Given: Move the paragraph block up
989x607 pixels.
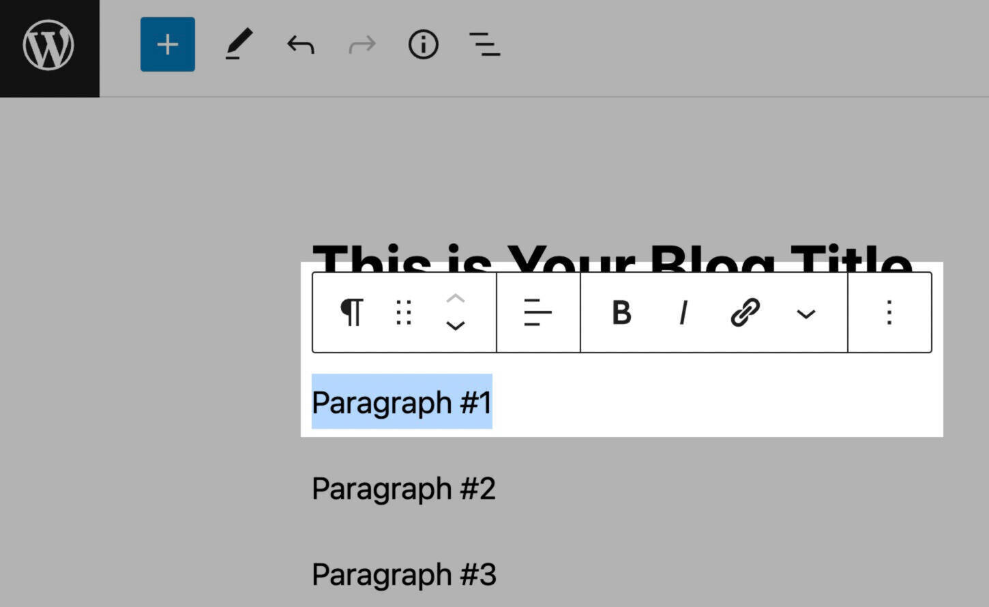Looking at the screenshot, I should [455, 298].
